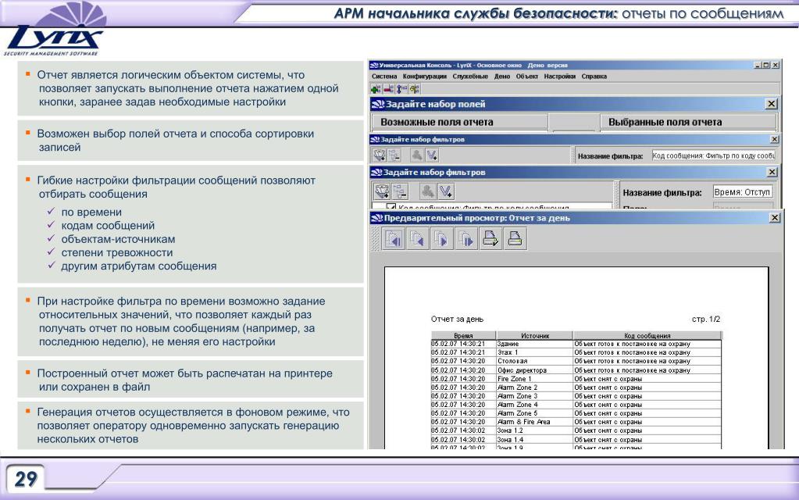Go to previous page in report preview
Image resolution: width=799 pixels, height=500 pixels.
click(417, 238)
